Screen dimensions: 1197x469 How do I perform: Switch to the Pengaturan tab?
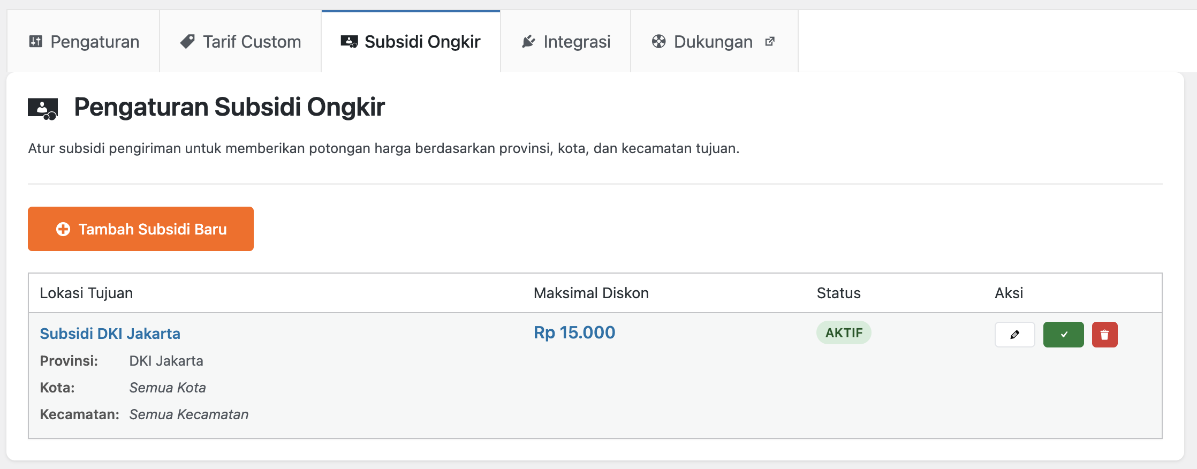[x=95, y=42]
